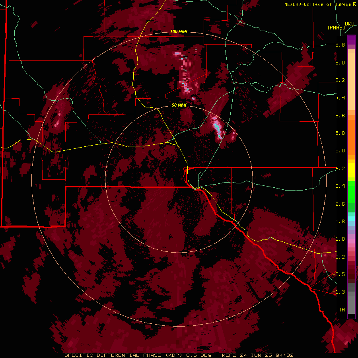The width and height of the screenshot is (358, 358).
Task: Click the DKD label above the color scale
Action: coord(350,24)
